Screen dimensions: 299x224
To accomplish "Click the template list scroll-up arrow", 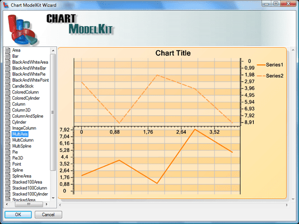I will (53, 50).
